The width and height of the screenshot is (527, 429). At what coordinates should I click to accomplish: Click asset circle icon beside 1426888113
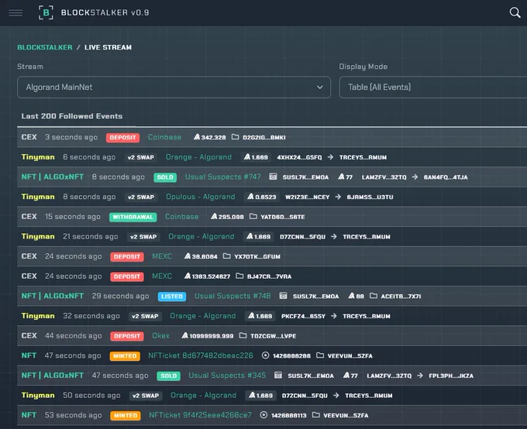coord(263,415)
